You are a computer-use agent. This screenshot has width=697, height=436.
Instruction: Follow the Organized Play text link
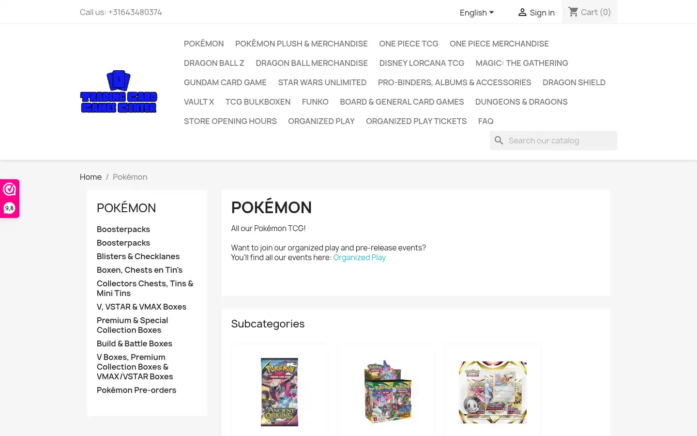click(x=359, y=257)
